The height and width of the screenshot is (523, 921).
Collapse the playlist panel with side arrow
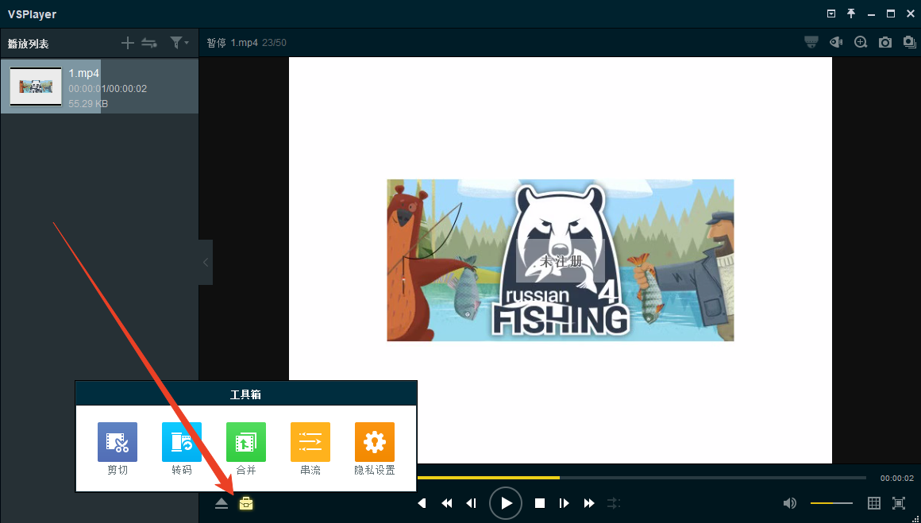tap(206, 262)
